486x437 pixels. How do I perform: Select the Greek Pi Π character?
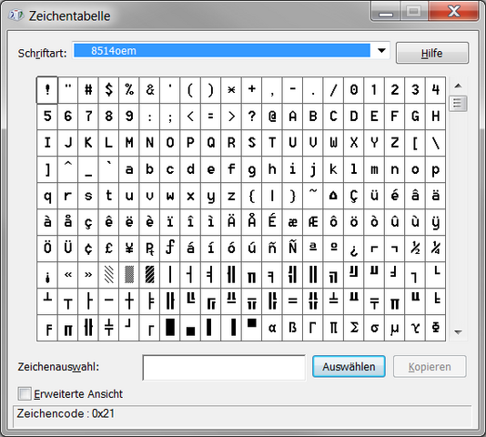point(333,328)
